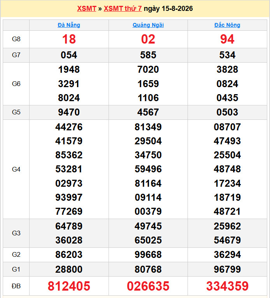Click the G6 number 3828
The image size is (270, 298).
pyautogui.click(x=227, y=69)
